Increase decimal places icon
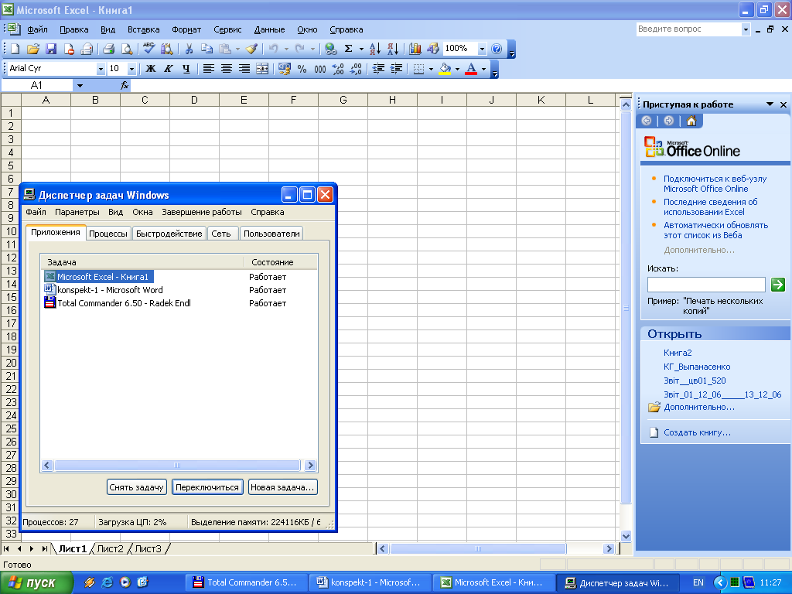Screen dimensions: 792x594 tap(338, 68)
